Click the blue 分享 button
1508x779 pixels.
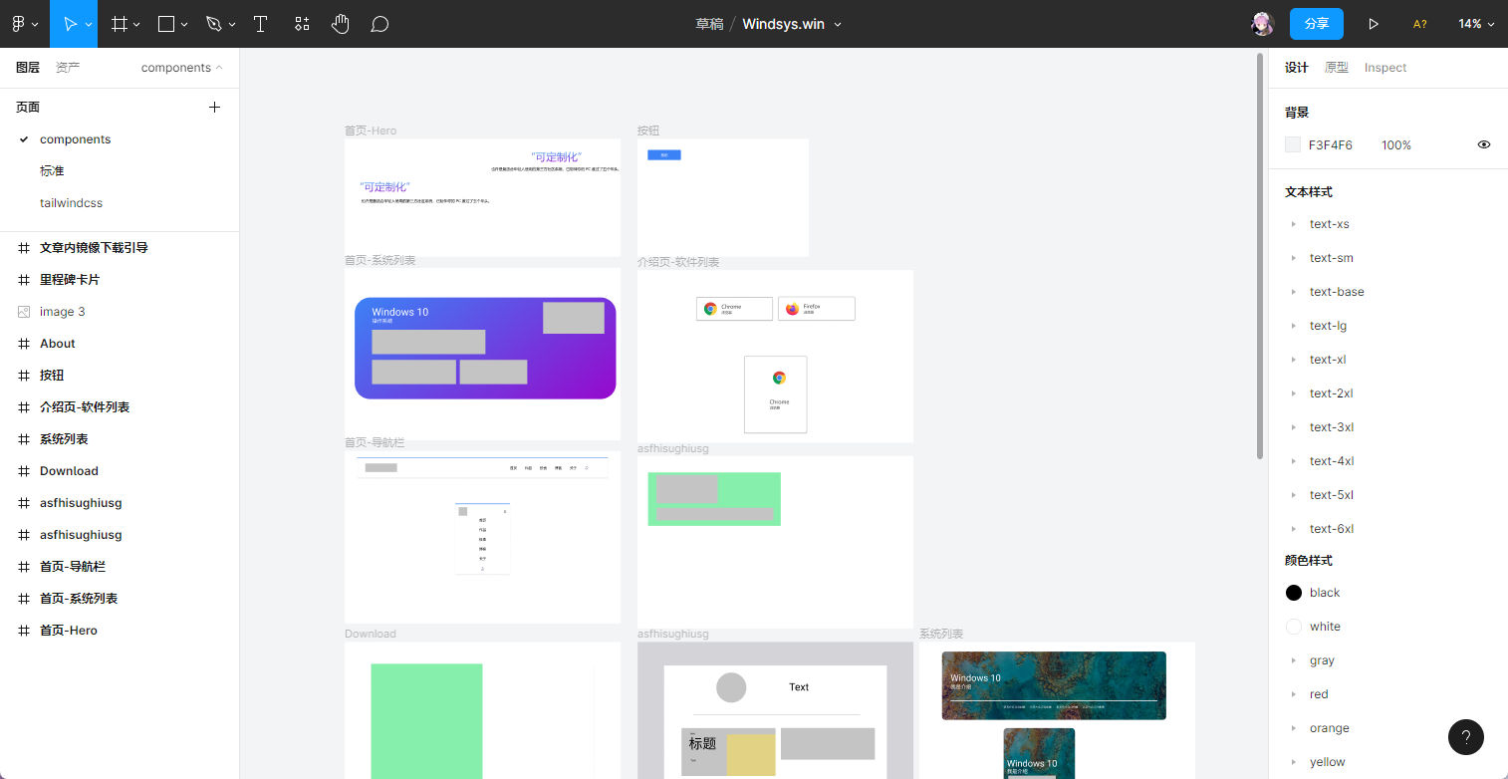coord(1316,24)
